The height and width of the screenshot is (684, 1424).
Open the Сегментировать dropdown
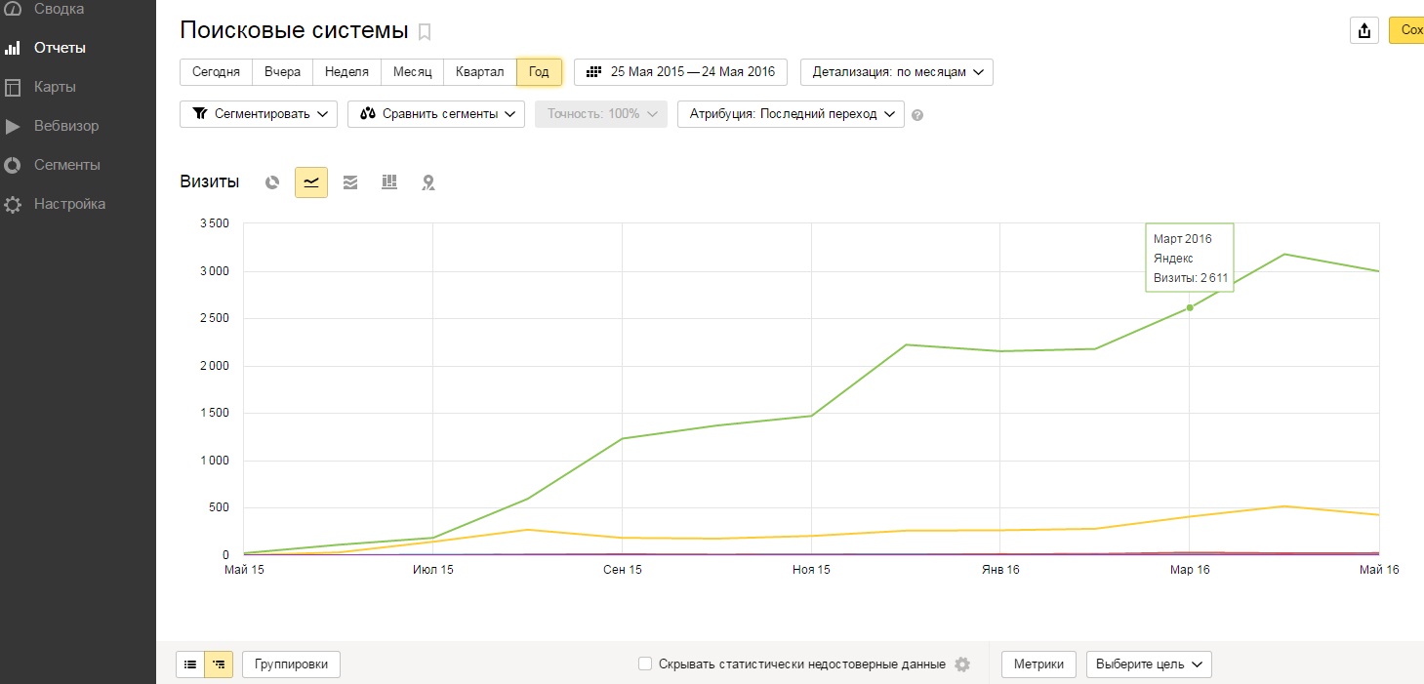click(259, 114)
